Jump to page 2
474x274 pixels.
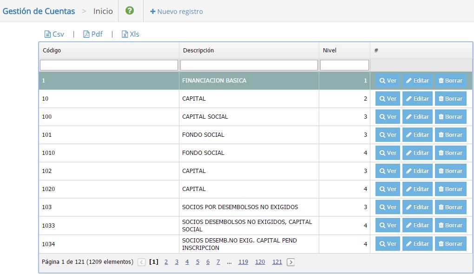166,262
